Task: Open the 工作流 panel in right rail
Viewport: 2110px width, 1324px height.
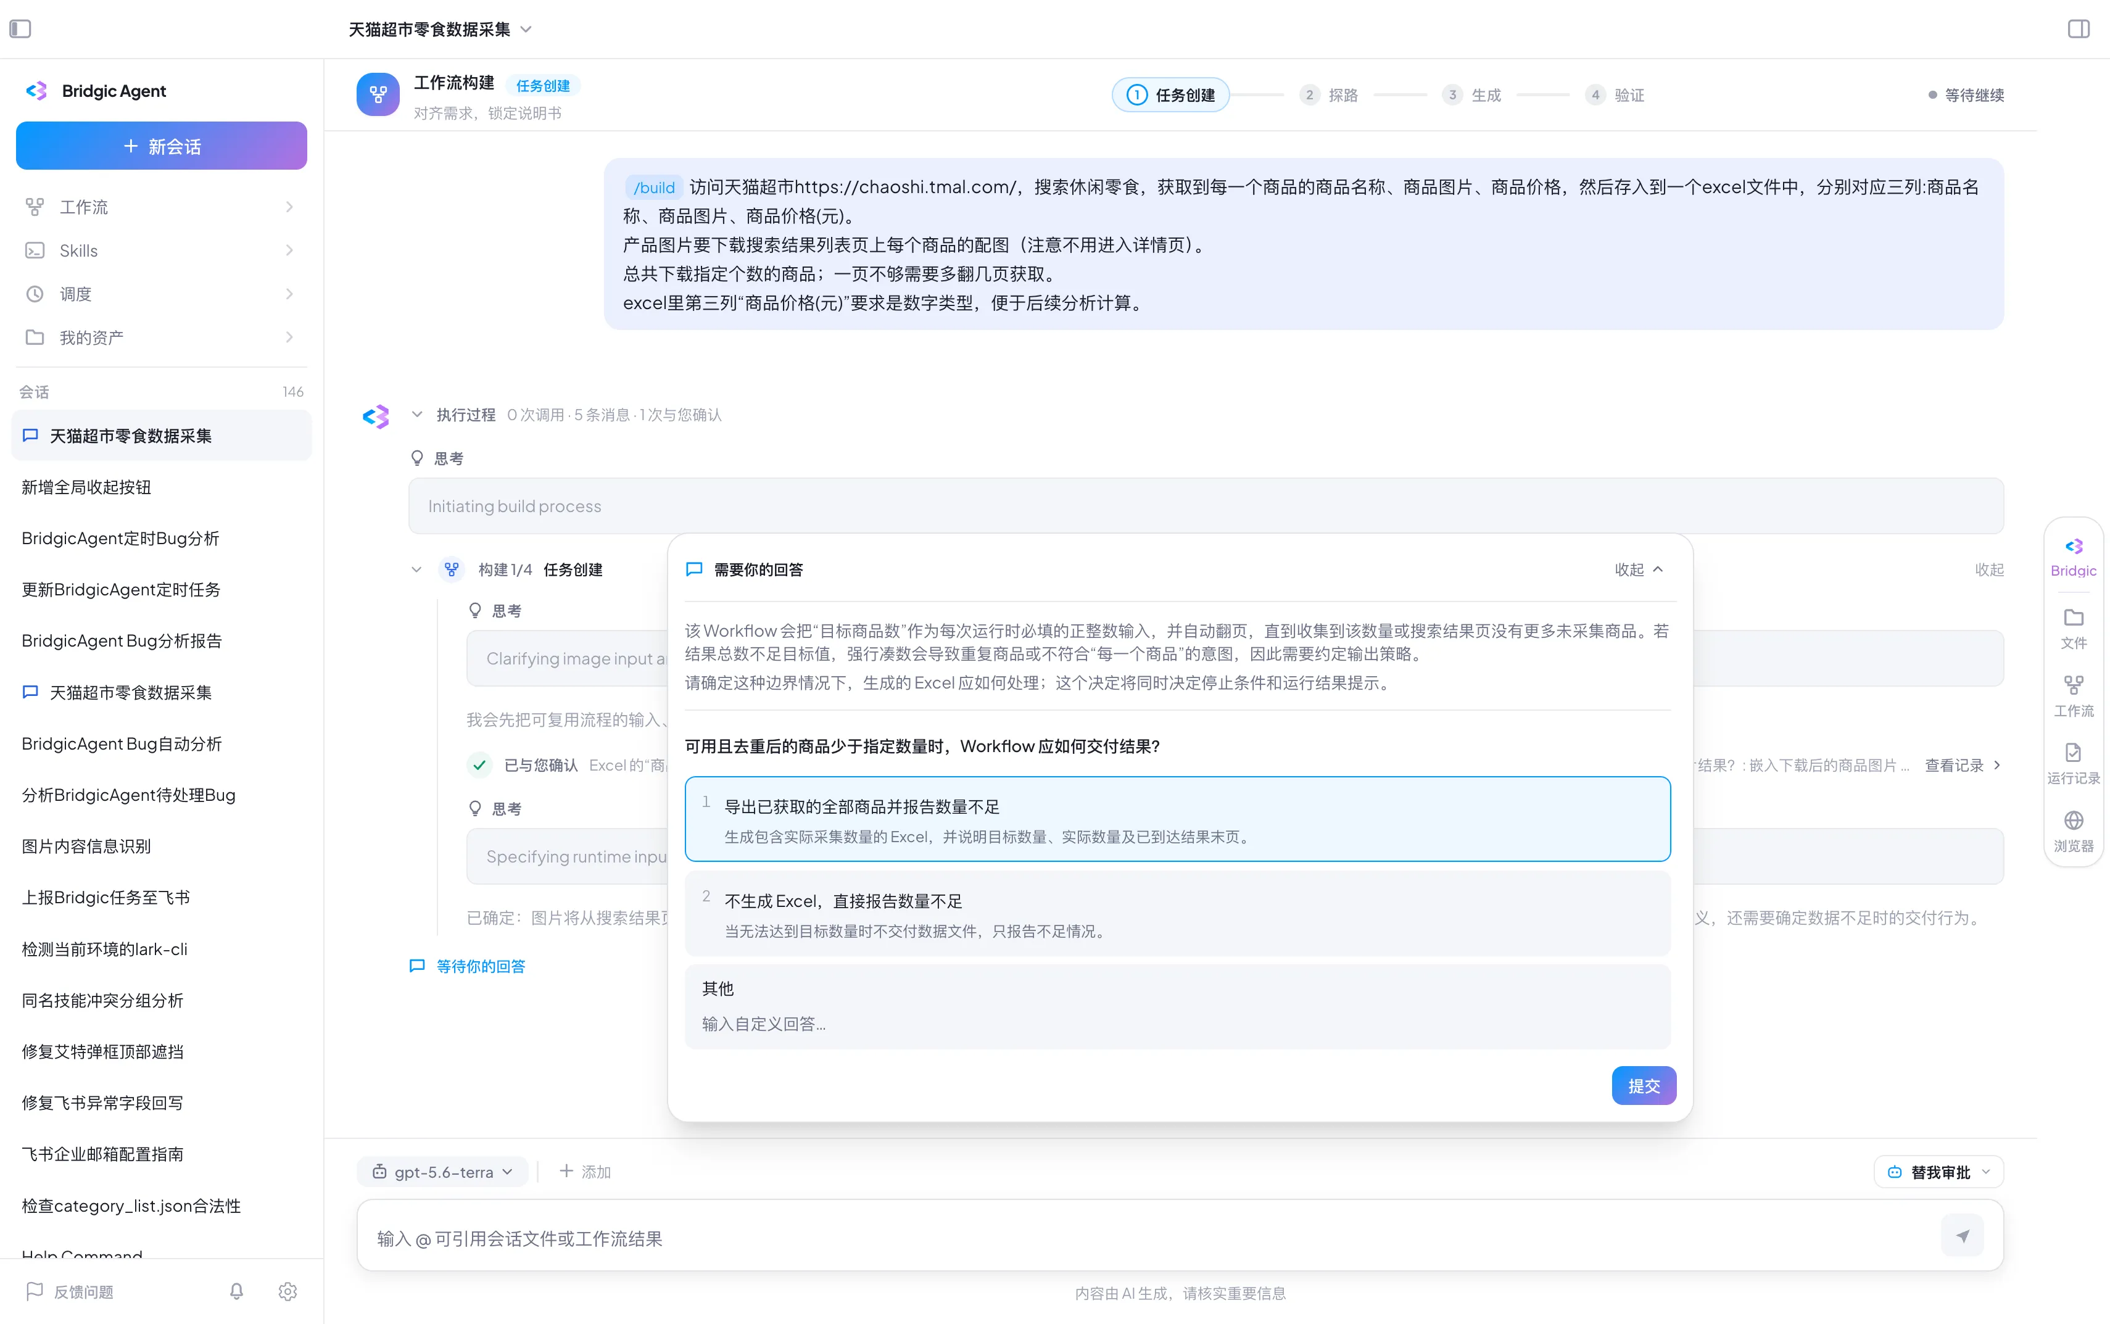Action: (2073, 697)
